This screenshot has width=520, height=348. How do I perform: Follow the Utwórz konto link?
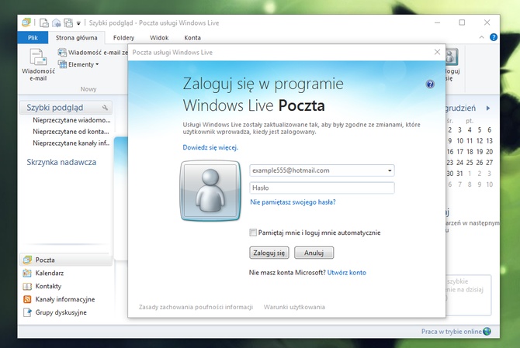[346, 273]
